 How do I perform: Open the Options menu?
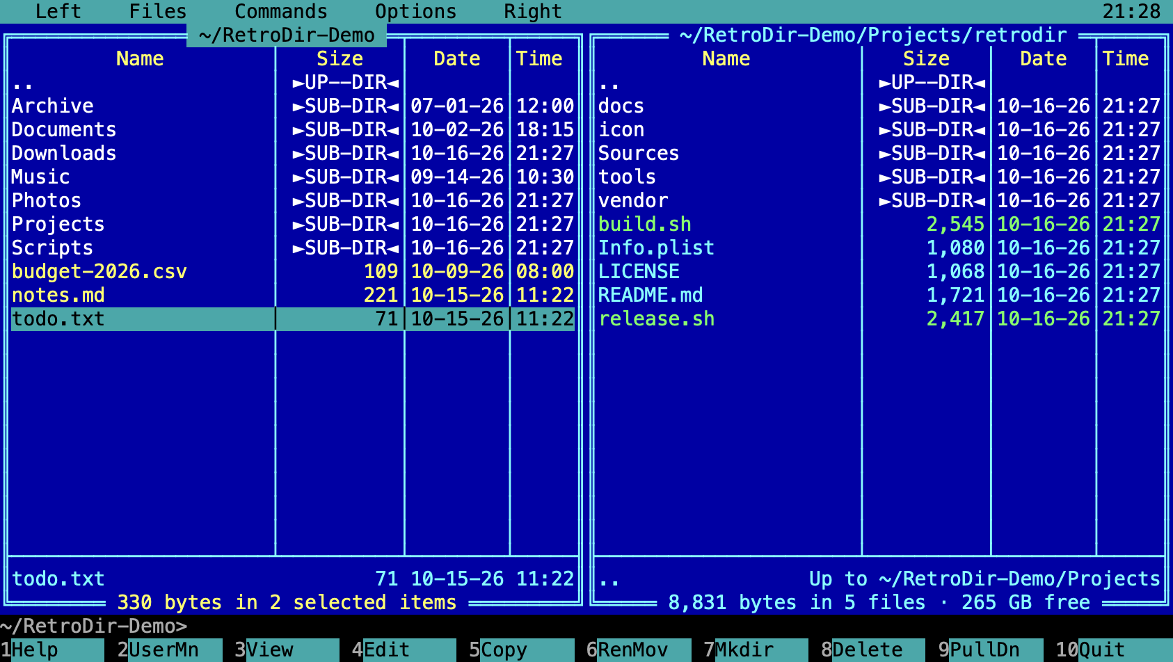[x=416, y=11]
